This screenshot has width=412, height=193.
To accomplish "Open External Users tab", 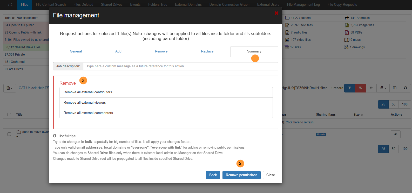I will (268, 5).
